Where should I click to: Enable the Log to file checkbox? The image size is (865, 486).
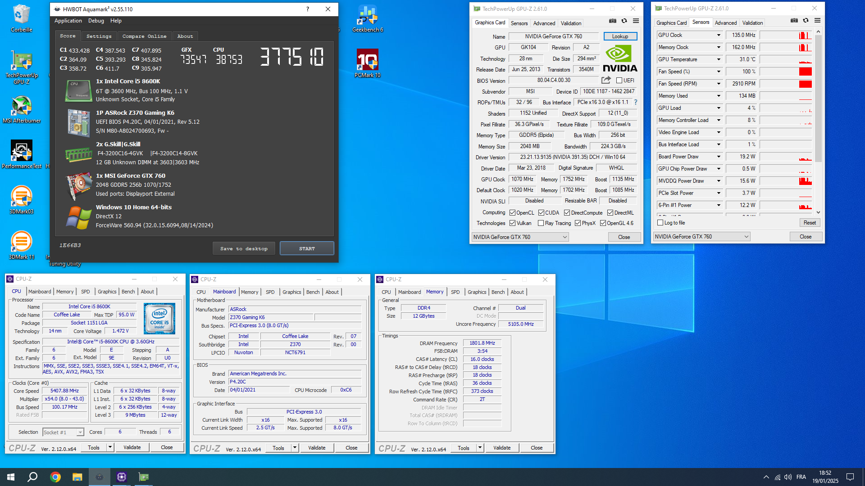(x=660, y=223)
